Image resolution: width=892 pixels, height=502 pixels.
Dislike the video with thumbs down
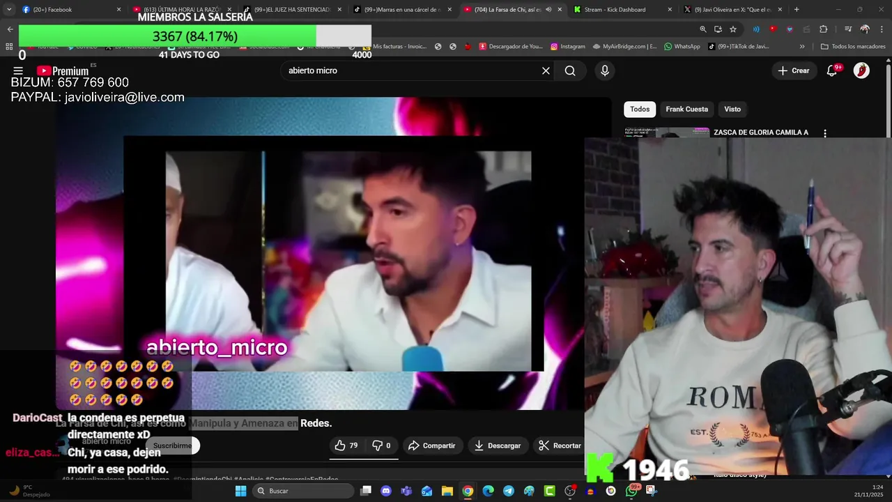point(382,446)
